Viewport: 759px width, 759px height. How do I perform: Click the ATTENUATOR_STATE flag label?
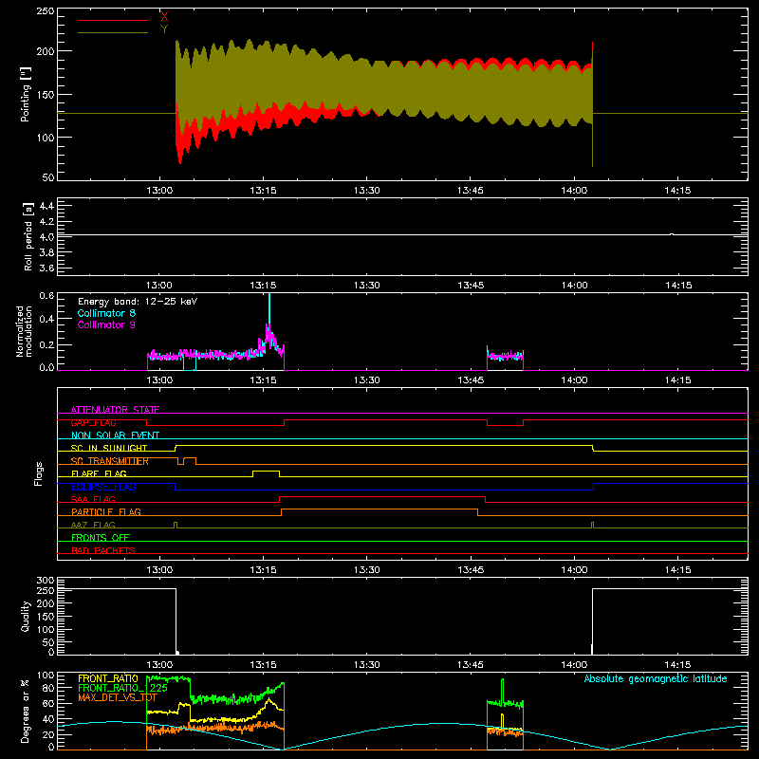point(115,410)
